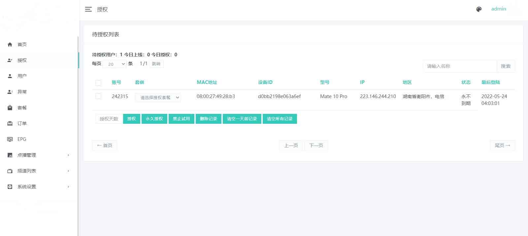Click the 状态 column header
The image size is (528, 236).
466,82
